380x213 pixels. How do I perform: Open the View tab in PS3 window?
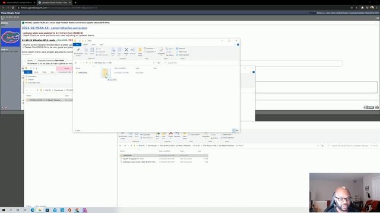click(102, 45)
